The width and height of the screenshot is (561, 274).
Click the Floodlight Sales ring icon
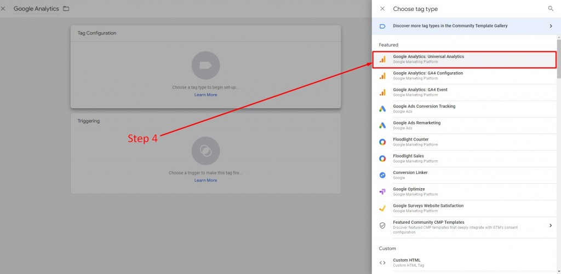tap(382, 159)
